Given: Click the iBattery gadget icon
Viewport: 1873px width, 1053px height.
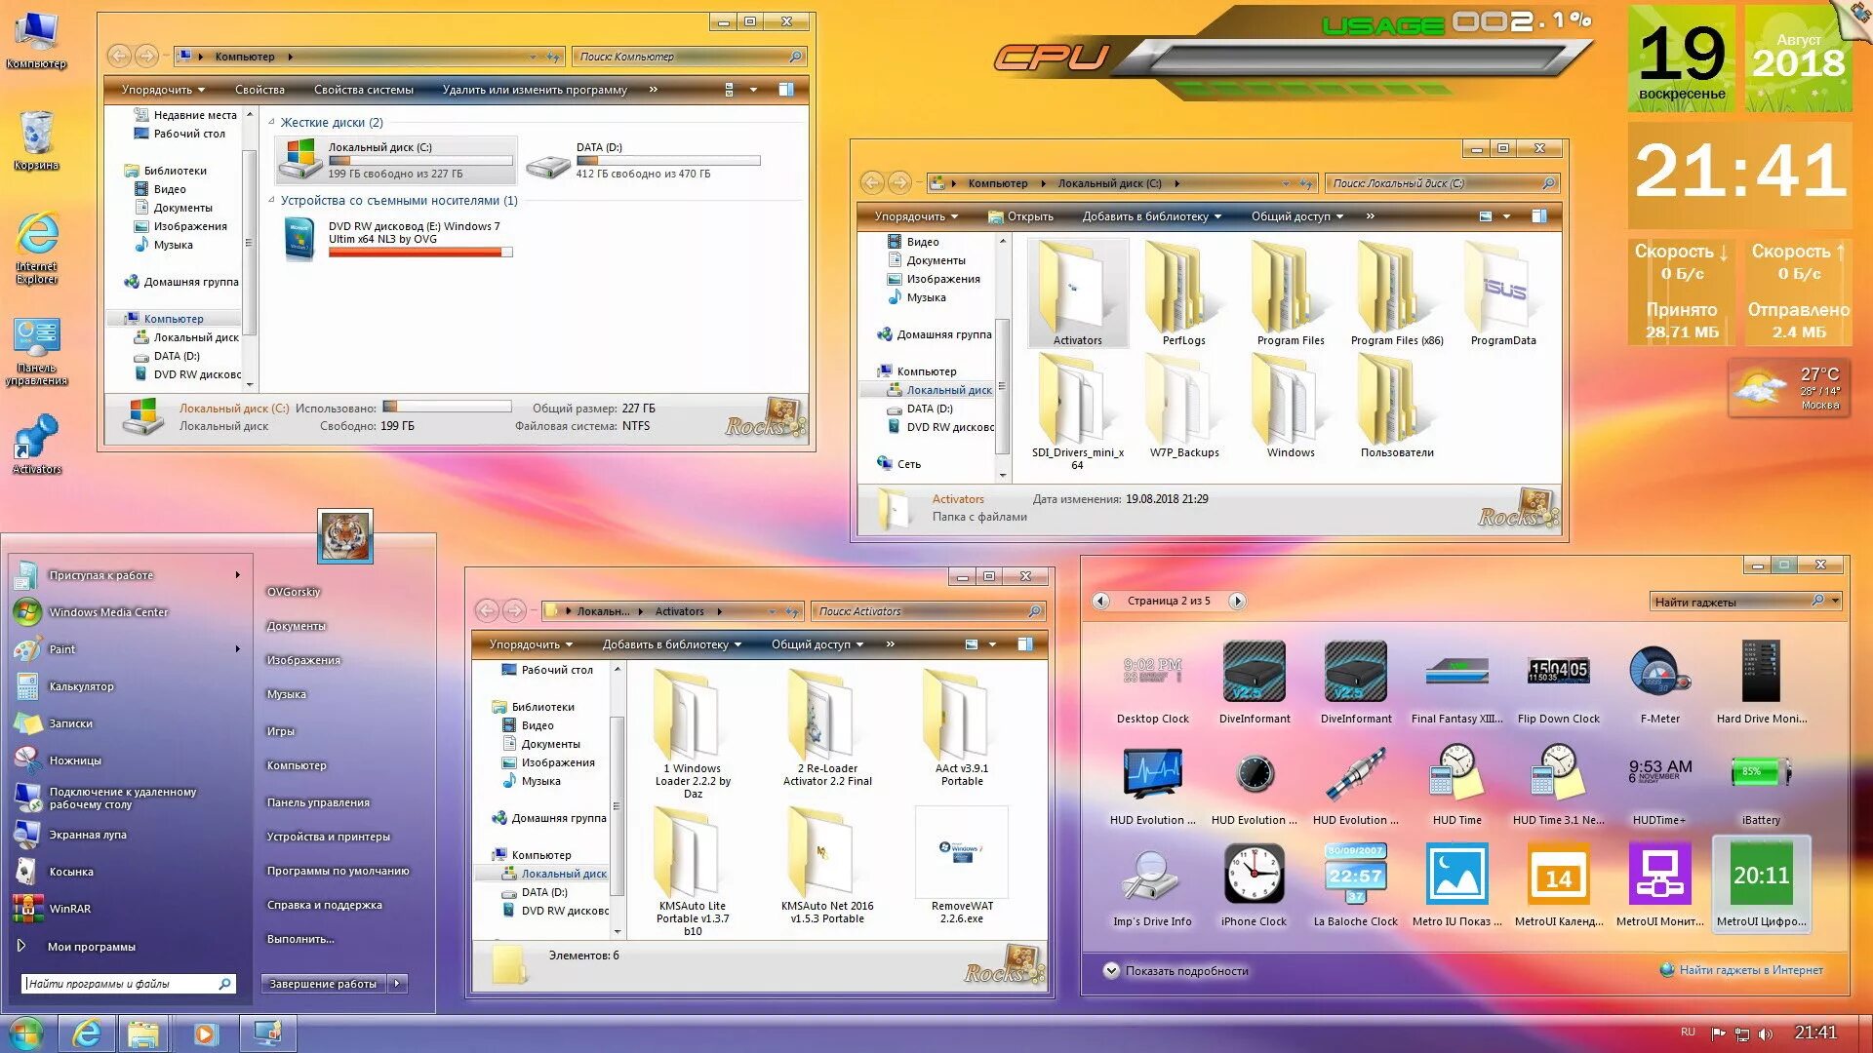Looking at the screenshot, I should pyautogui.click(x=1760, y=773).
